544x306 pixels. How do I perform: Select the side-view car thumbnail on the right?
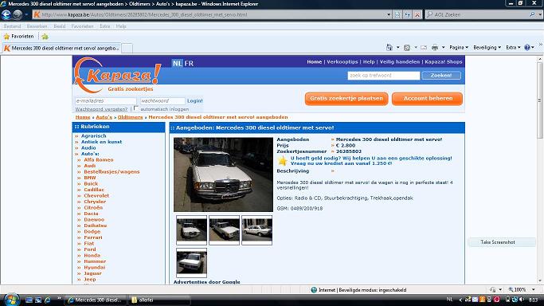pos(256,229)
